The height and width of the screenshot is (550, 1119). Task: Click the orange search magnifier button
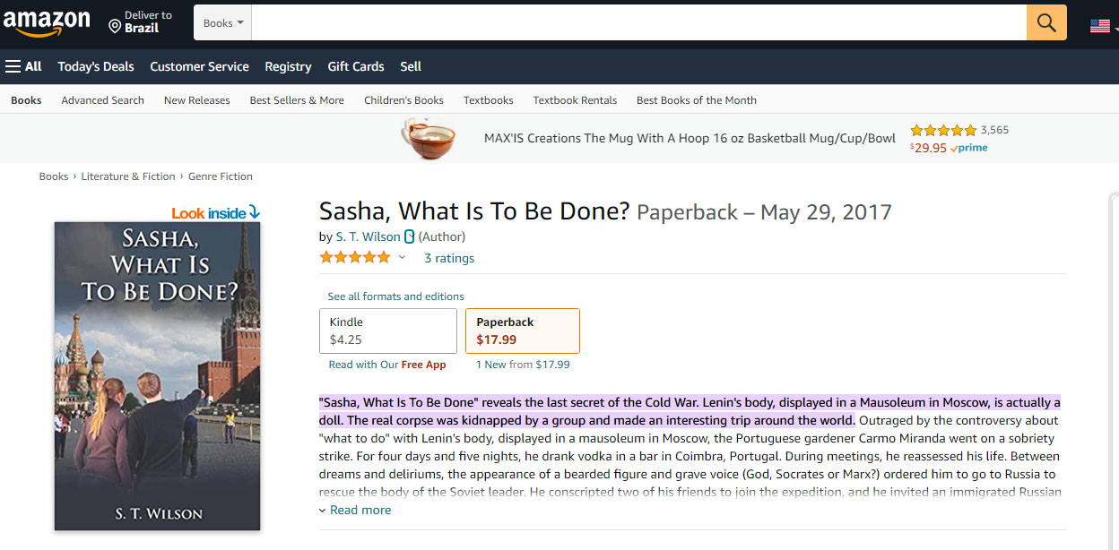(x=1046, y=22)
